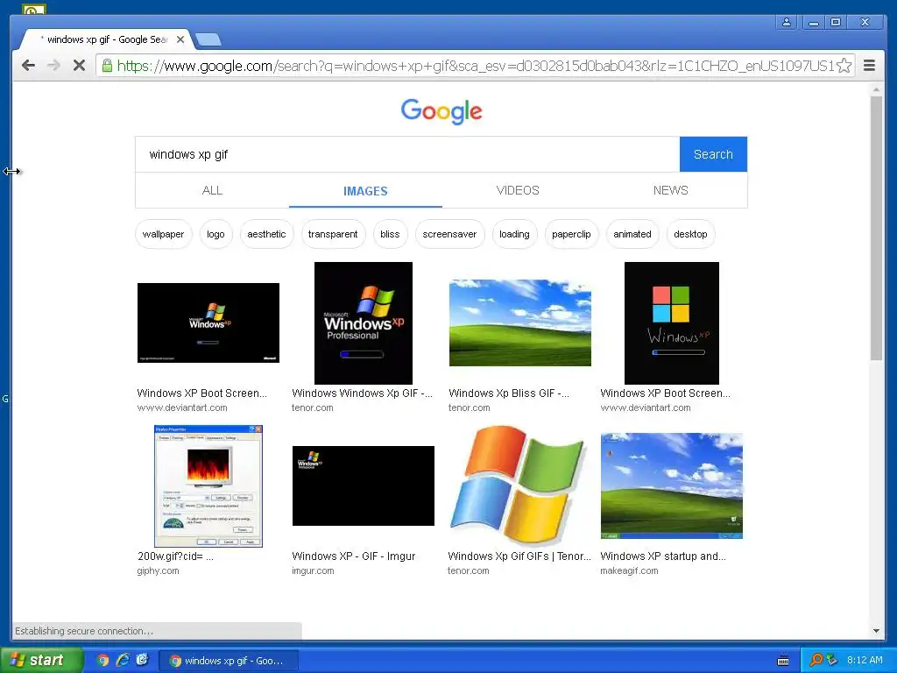Launch Chrome from quick launch bar

[x=103, y=660]
